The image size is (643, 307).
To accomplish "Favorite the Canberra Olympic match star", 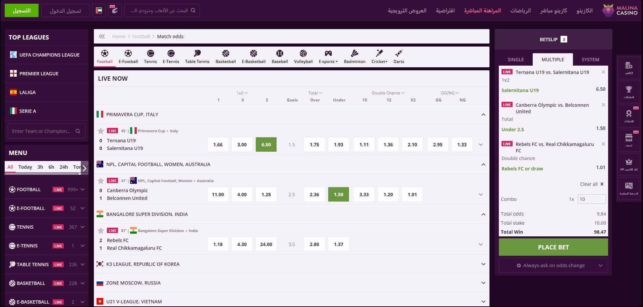I will [101, 181].
